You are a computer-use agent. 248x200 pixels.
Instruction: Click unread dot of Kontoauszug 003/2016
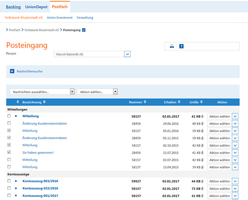point(16,181)
